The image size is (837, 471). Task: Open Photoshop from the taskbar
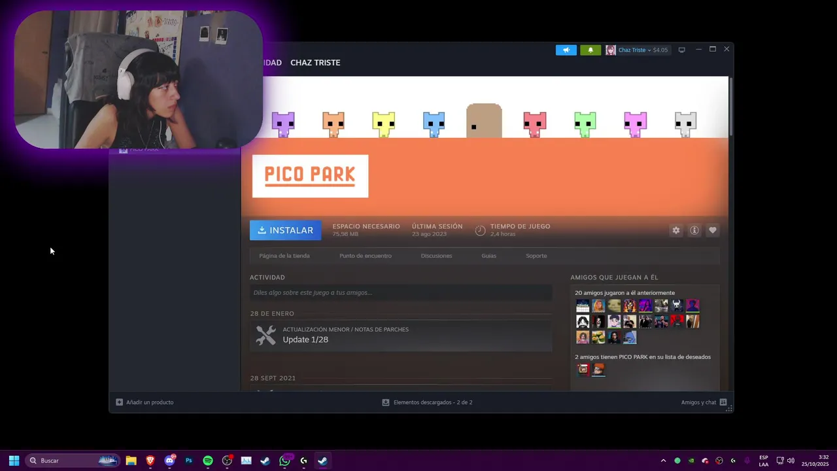pos(188,461)
